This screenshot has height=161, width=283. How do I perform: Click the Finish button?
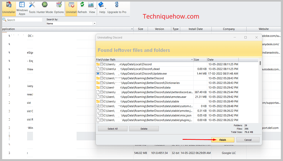click(x=223, y=140)
